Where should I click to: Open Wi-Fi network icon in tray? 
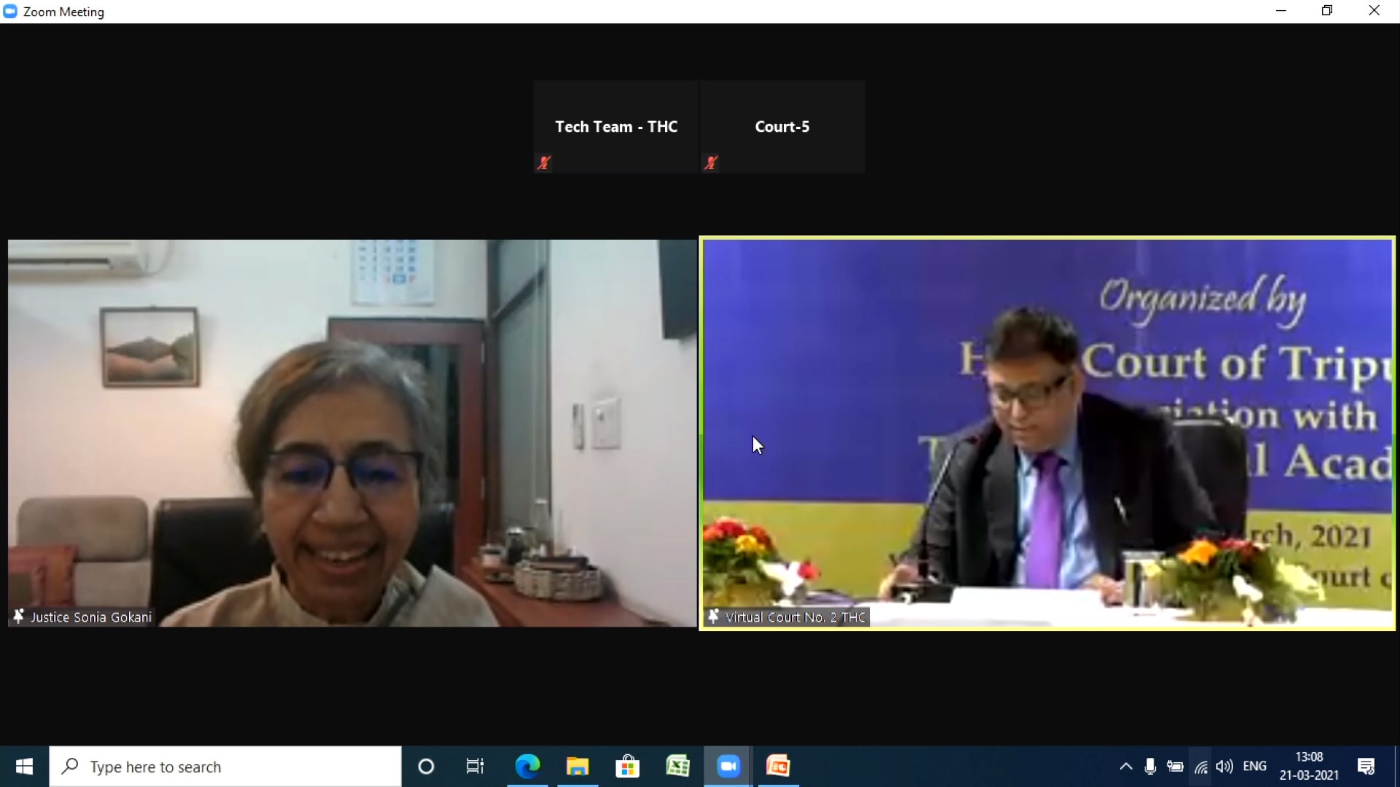coord(1200,767)
